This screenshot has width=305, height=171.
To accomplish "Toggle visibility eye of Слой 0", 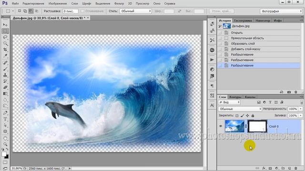I will point(221,126).
